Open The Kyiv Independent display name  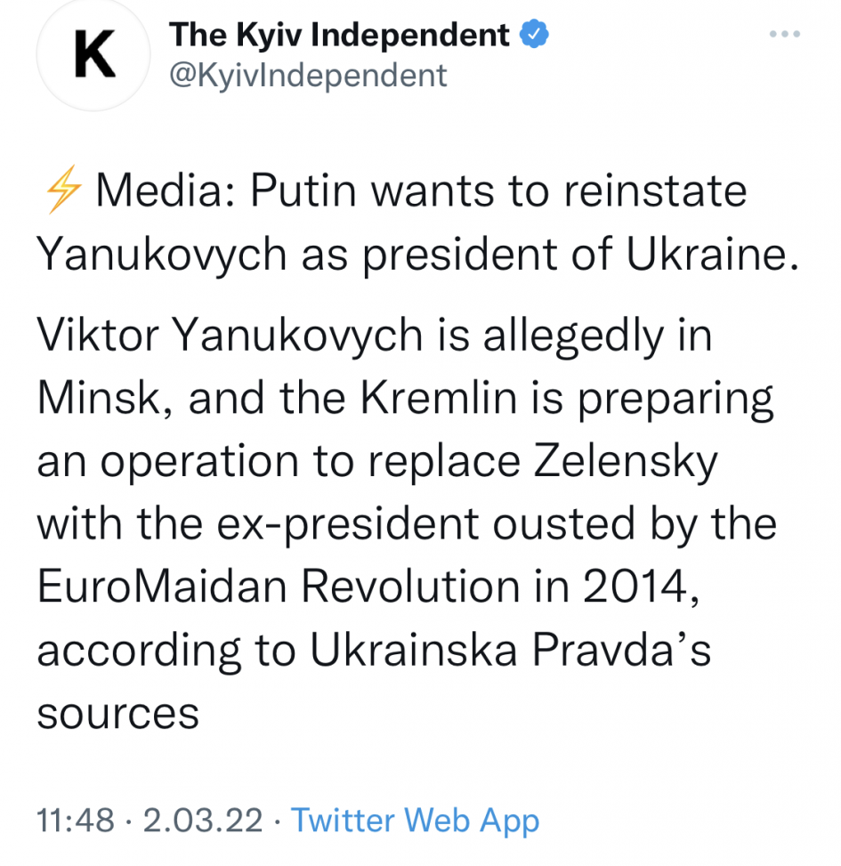coord(339,36)
